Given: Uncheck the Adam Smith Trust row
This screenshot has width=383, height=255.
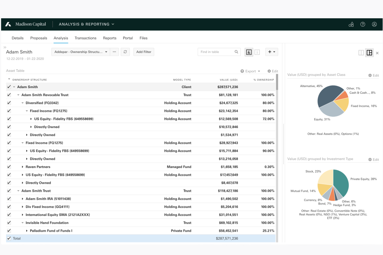Looking at the screenshot, I should coord(9,191).
